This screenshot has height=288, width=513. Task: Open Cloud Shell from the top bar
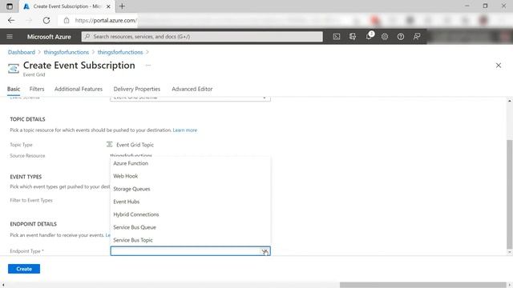coord(337,37)
